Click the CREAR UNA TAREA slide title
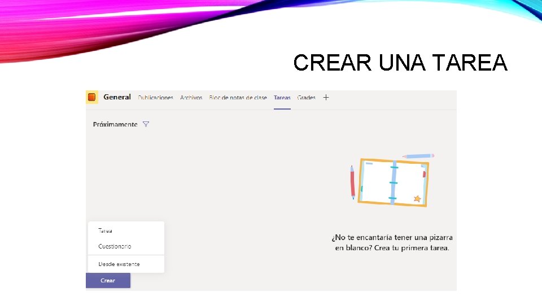Viewport: 542px width, 305px height. 400,63
